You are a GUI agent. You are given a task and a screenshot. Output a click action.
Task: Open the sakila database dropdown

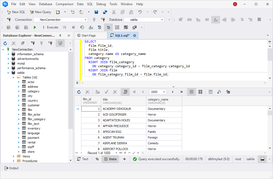(162, 19)
